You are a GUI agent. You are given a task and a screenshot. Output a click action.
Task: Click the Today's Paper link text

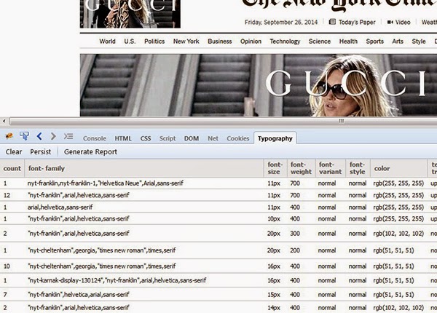pos(357,22)
